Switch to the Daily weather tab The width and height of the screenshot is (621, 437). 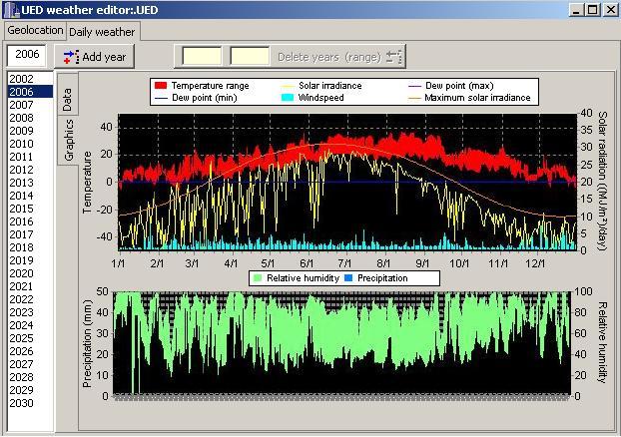(102, 32)
